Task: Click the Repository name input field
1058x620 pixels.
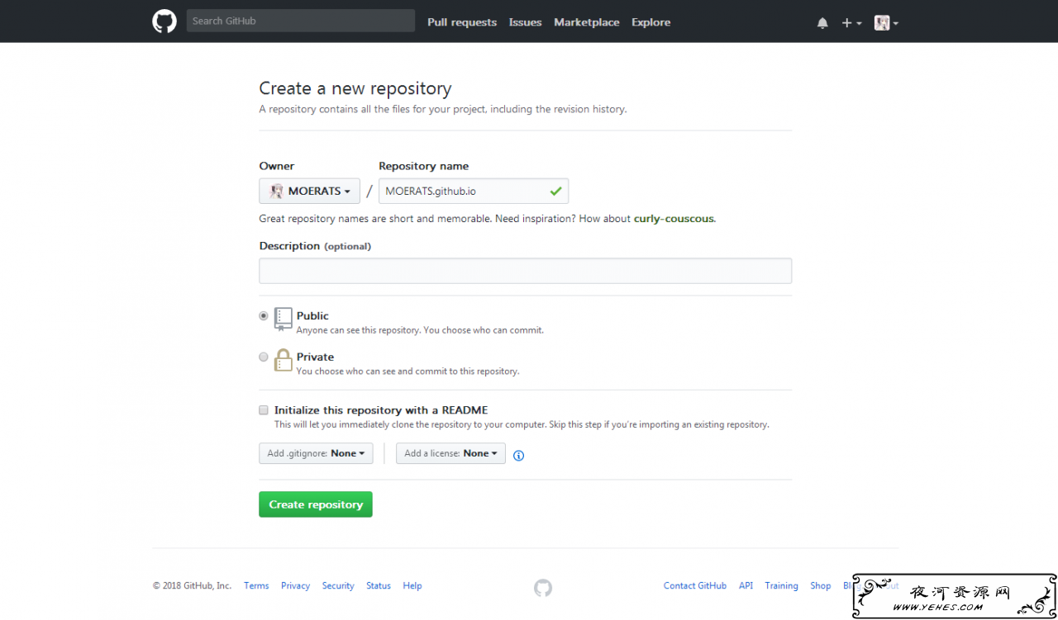Action: pos(474,191)
